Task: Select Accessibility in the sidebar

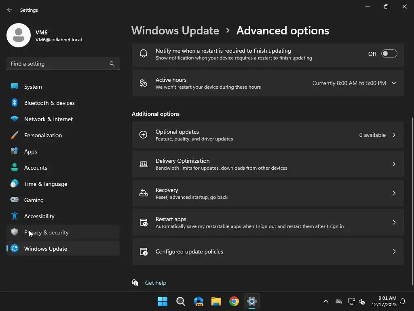Action: [63, 216]
